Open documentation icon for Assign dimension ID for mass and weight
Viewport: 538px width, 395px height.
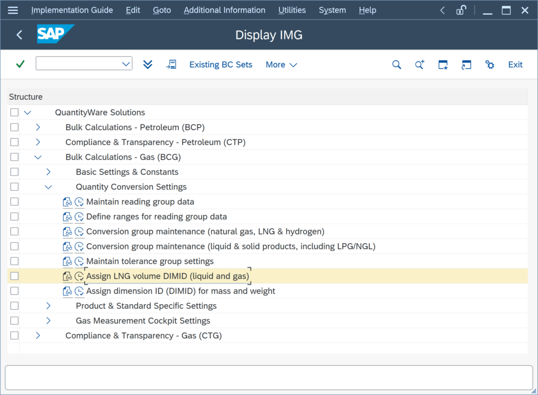pyautogui.click(x=68, y=291)
